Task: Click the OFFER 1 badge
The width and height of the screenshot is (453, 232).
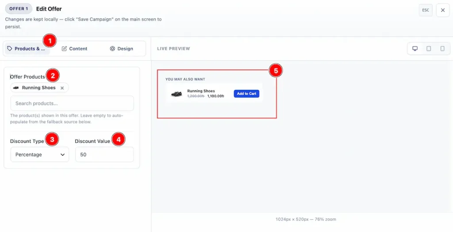Action: (x=19, y=9)
